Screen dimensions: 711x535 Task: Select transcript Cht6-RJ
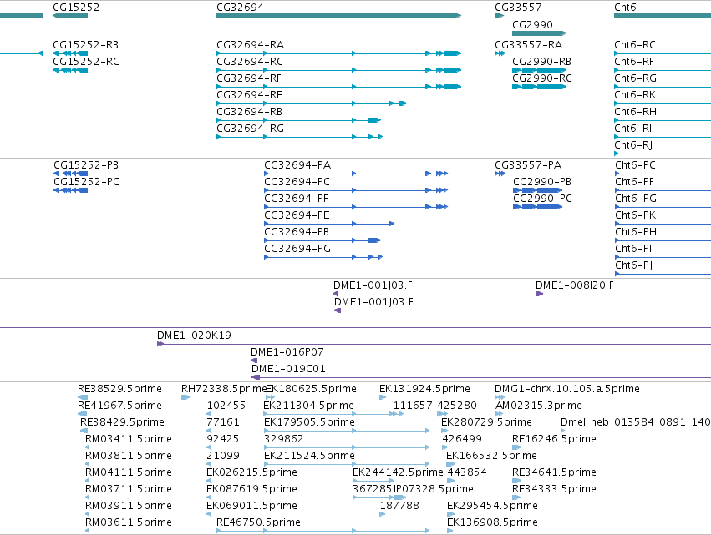[633, 145]
